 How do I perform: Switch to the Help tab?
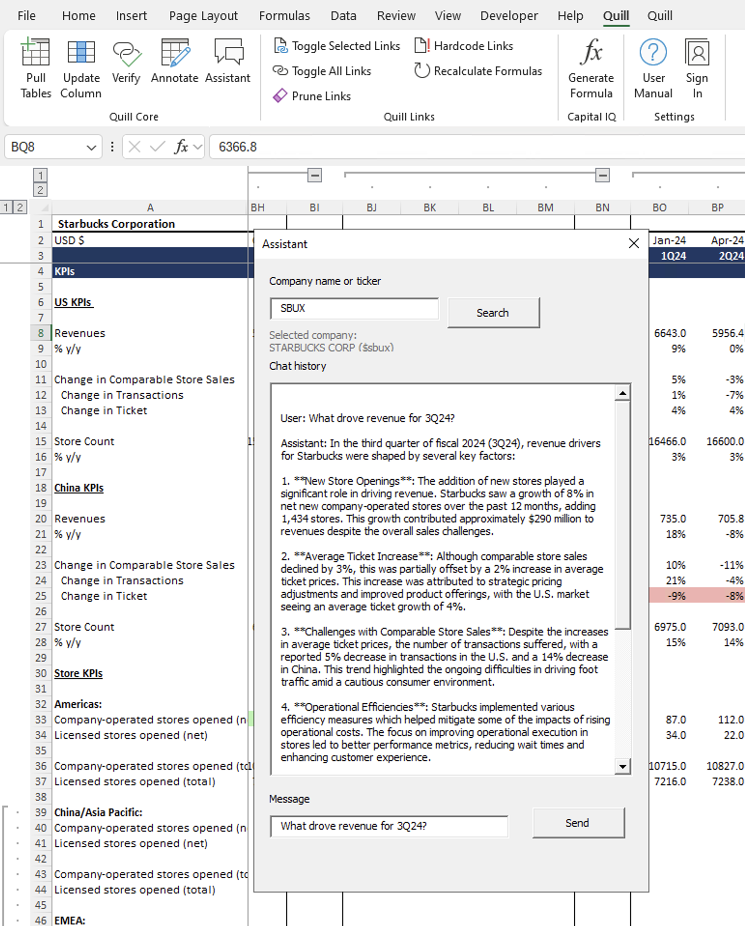(x=571, y=16)
